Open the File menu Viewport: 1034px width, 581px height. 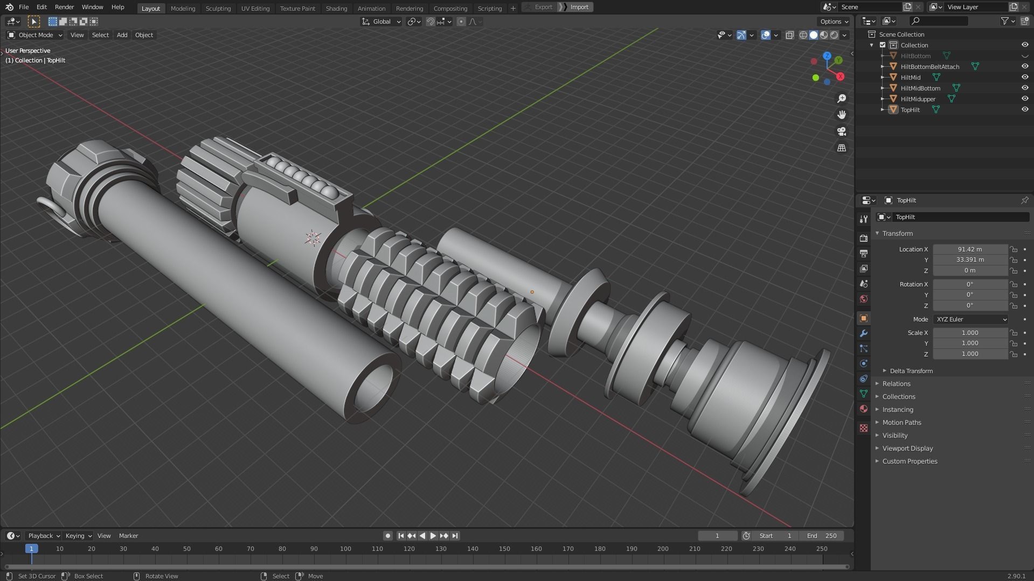[x=24, y=7]
